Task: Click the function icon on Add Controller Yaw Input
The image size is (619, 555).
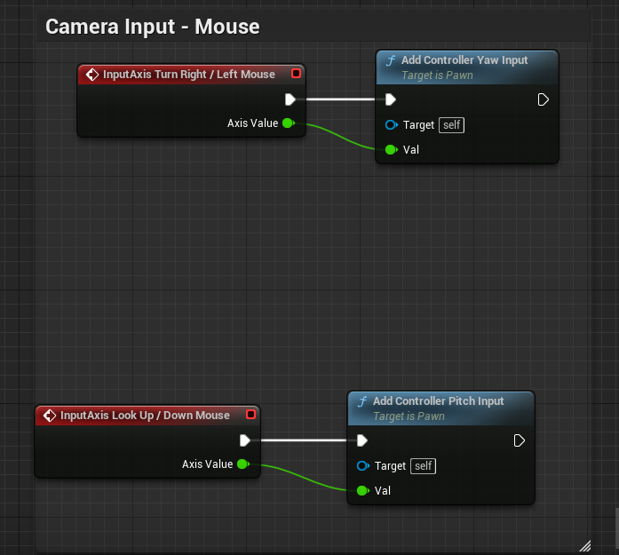Action: pos(390,60)
